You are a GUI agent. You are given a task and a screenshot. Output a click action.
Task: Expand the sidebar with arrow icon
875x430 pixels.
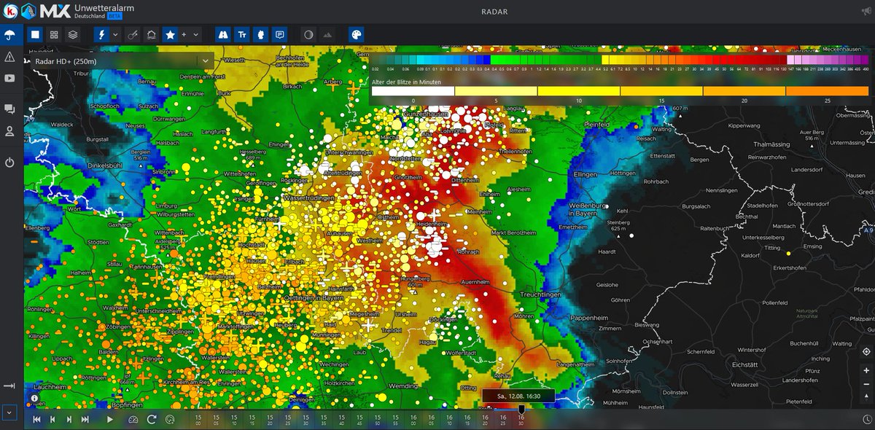click(9, 386)
